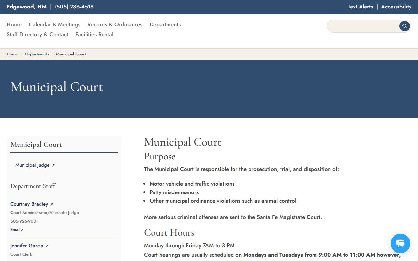Click 'Motor vehicle and traffic violations' bullet
The image size is (418, 261).
[192, 184]
